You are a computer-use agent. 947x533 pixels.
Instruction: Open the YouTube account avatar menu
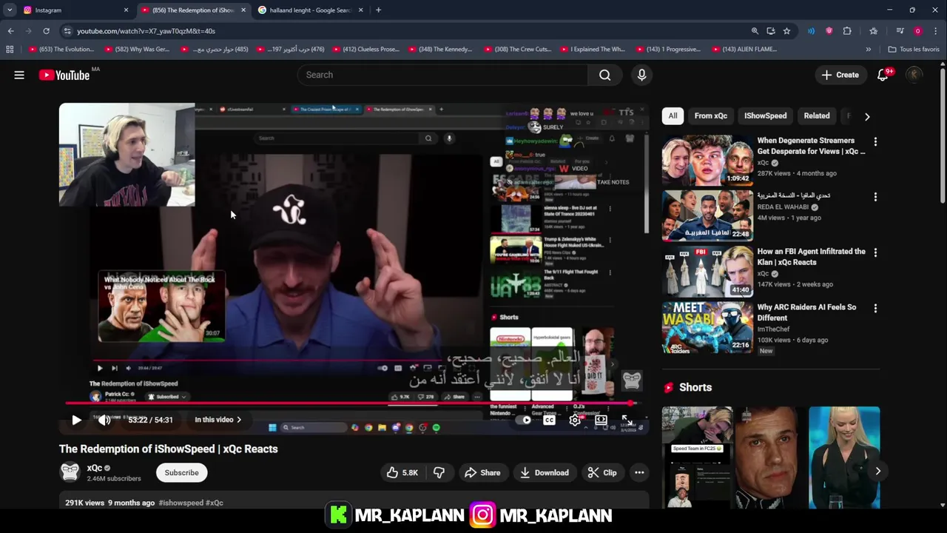click(x=914, y=75)
